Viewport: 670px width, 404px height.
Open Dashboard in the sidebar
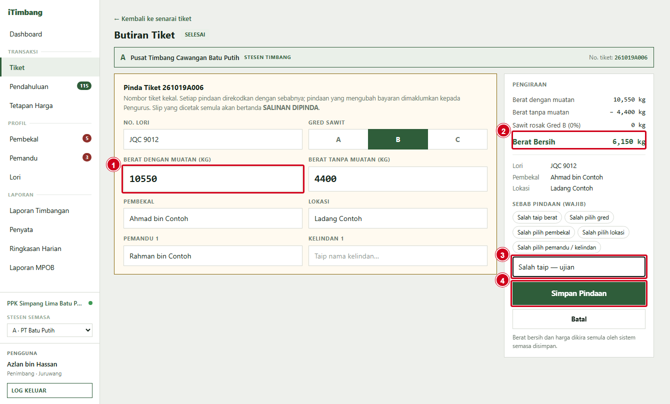click(49, 34)
